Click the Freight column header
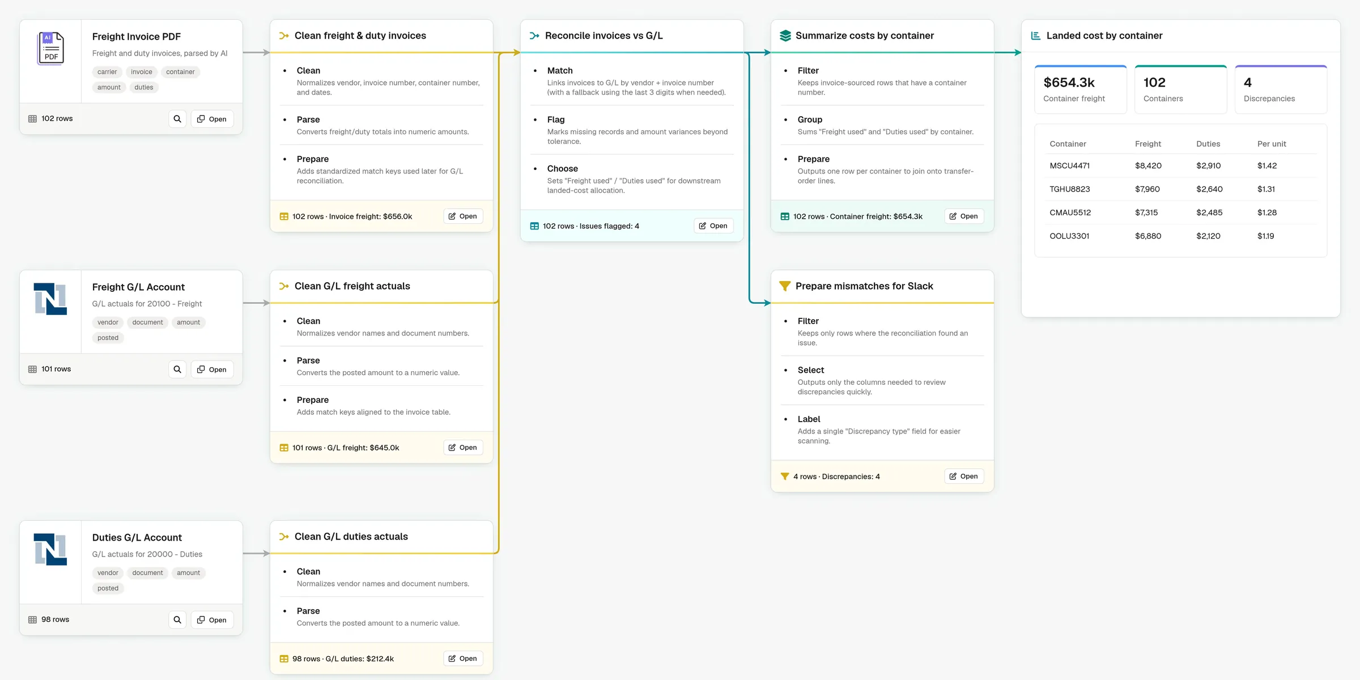Screen dimensions: 1360x680 pyautogui.click(x=1148, y=144)
